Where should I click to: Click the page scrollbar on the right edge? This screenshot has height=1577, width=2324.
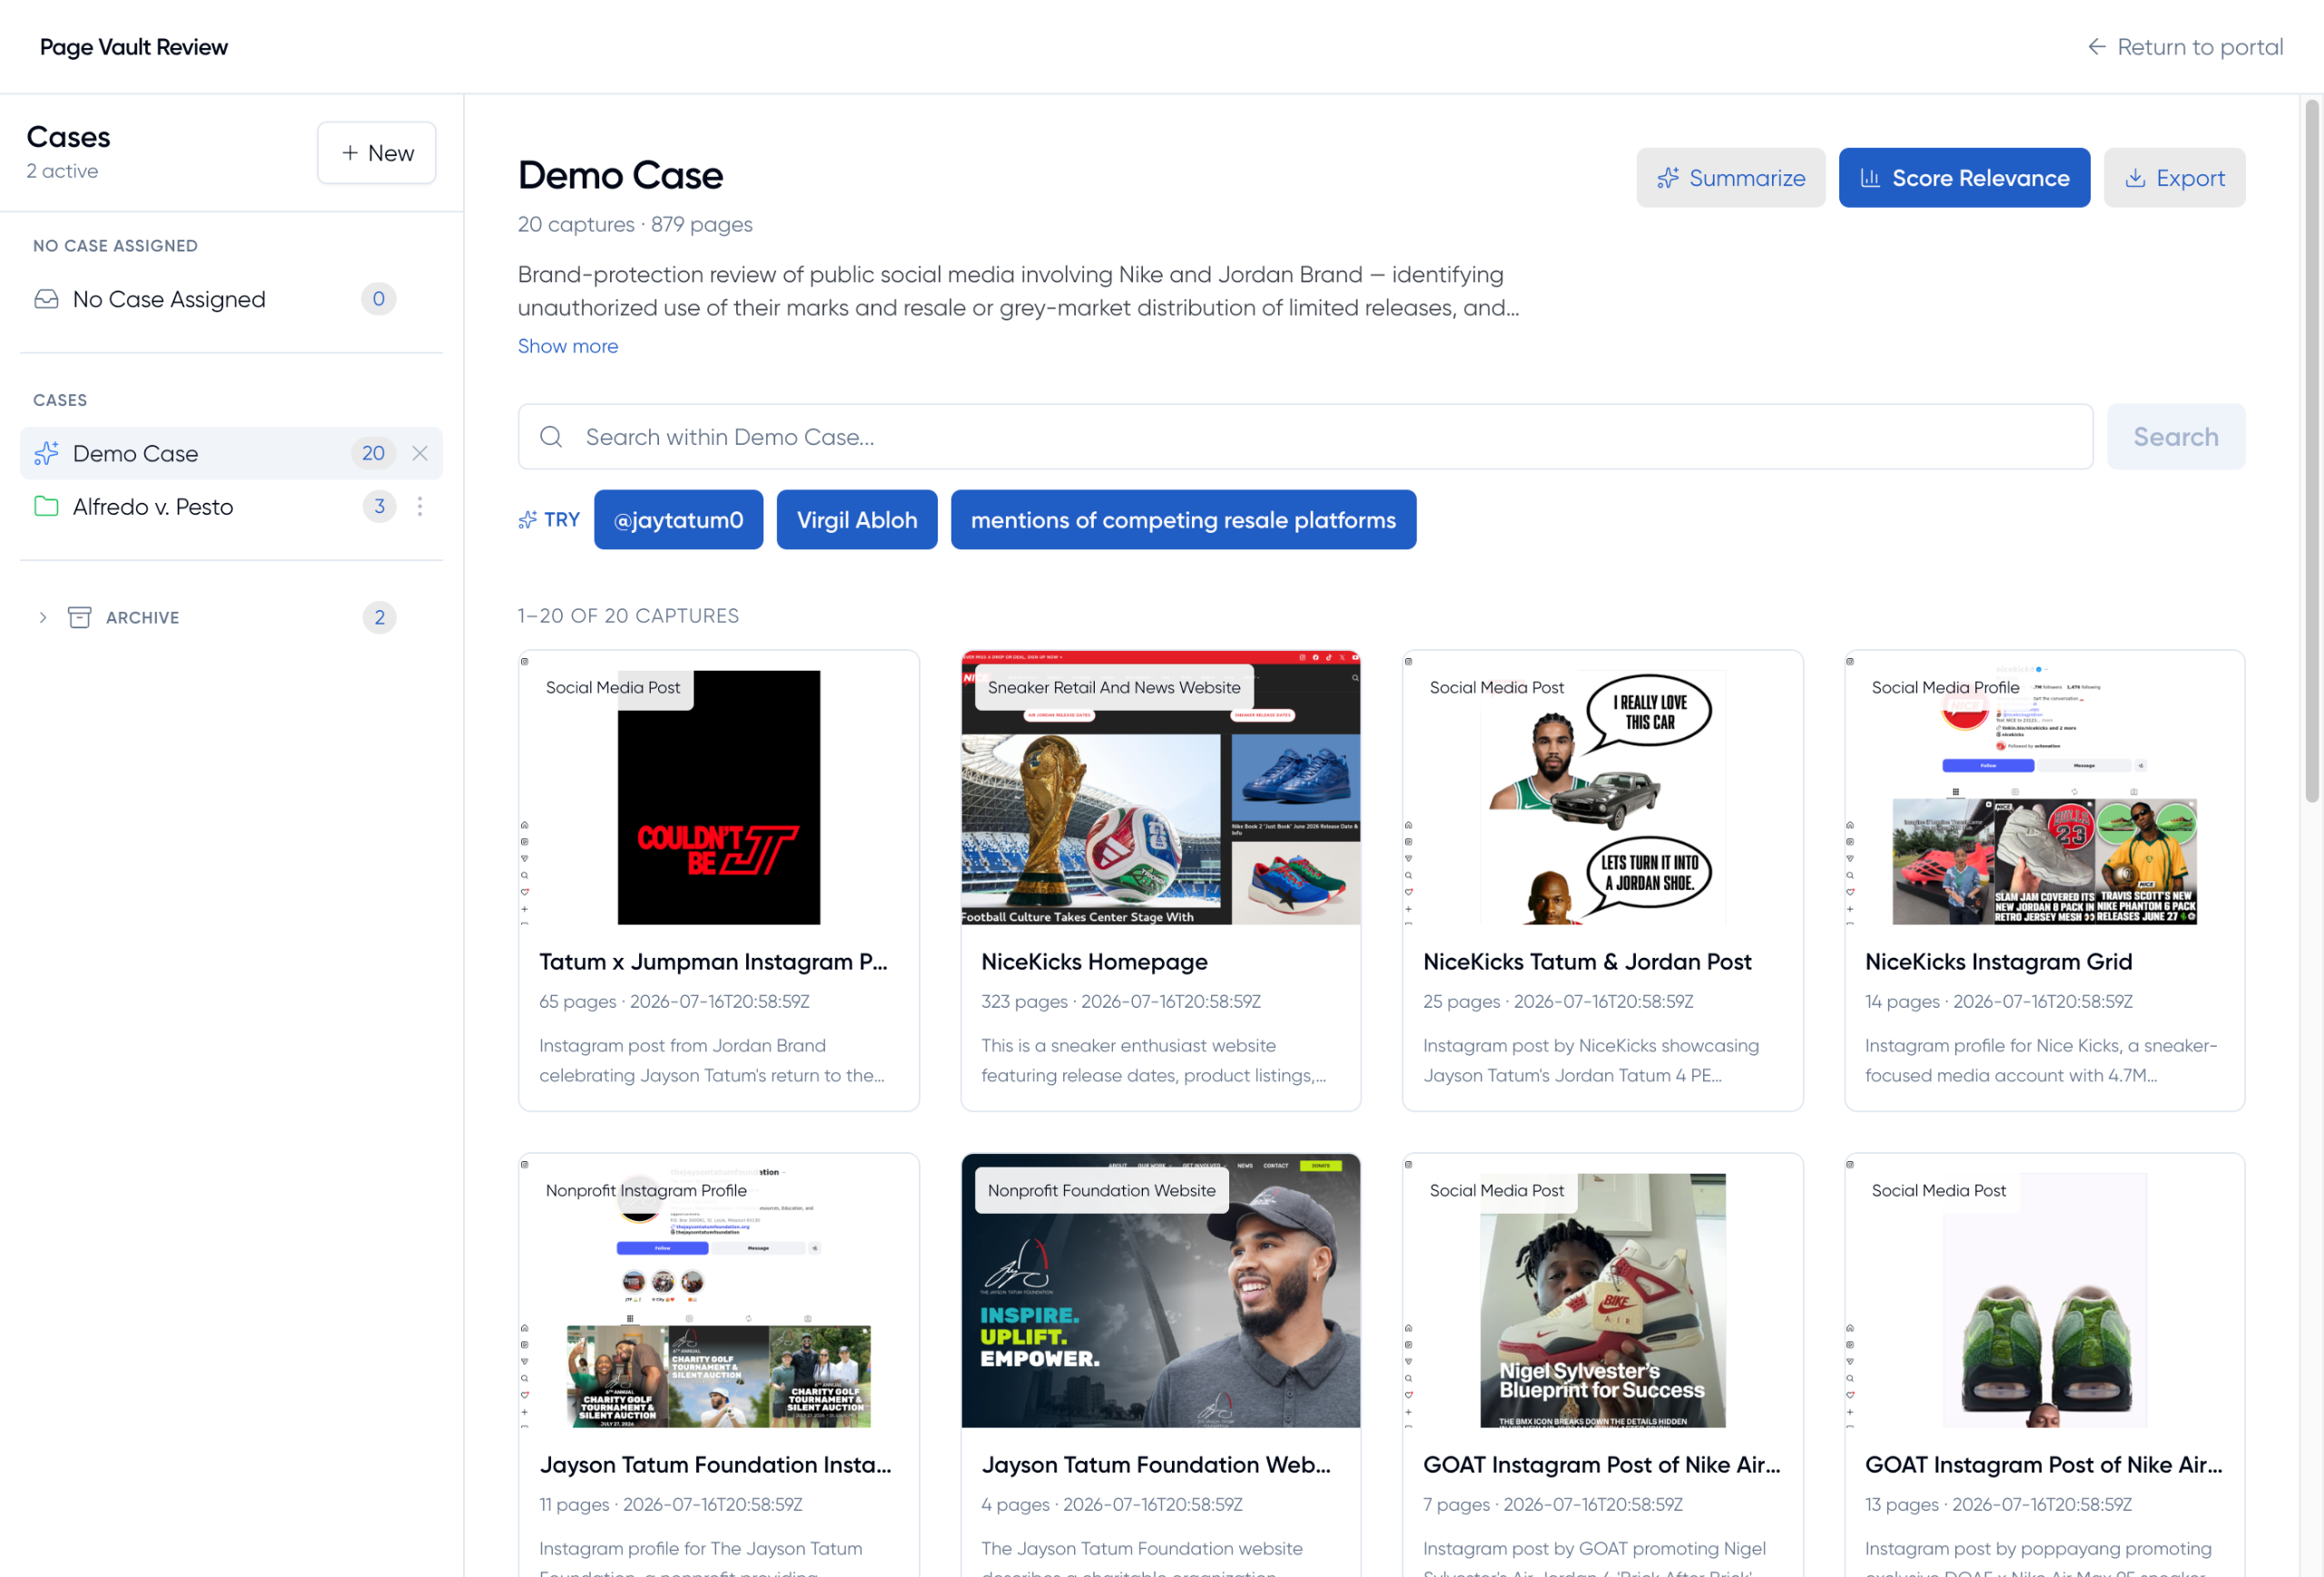pos(2312,450)
